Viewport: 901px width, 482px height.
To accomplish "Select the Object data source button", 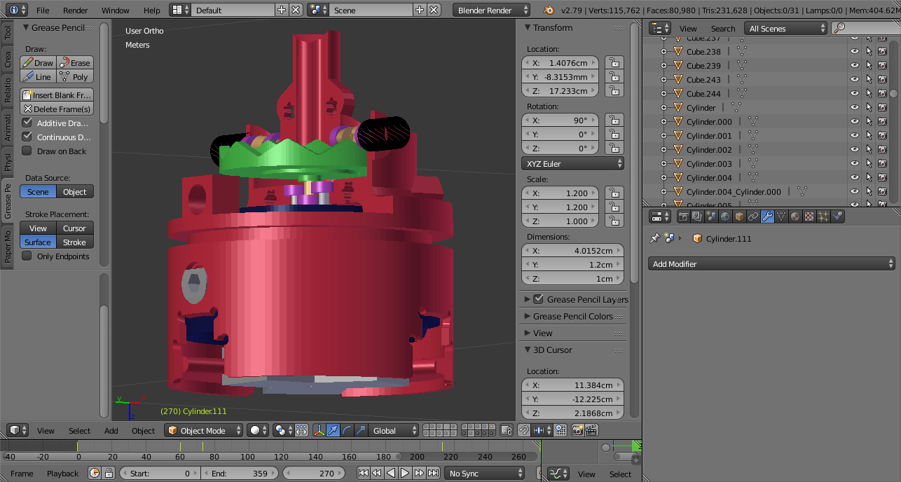I will [75, 191].
